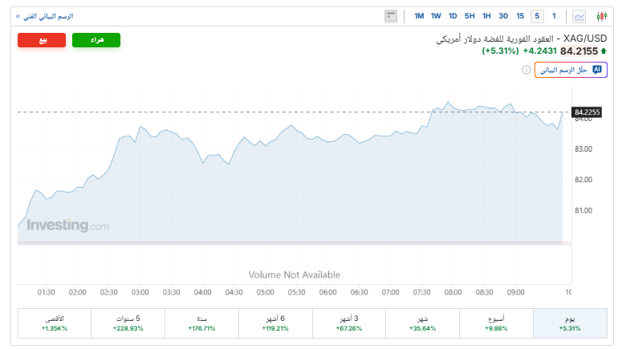The width and height of the screenshot is (622, 349).
Task: Click the info icon beside AI chart analysis
Action: [x=526, y=70]
